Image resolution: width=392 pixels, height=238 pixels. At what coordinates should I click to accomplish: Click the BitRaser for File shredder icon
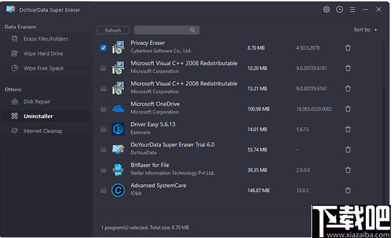[118, 170]
